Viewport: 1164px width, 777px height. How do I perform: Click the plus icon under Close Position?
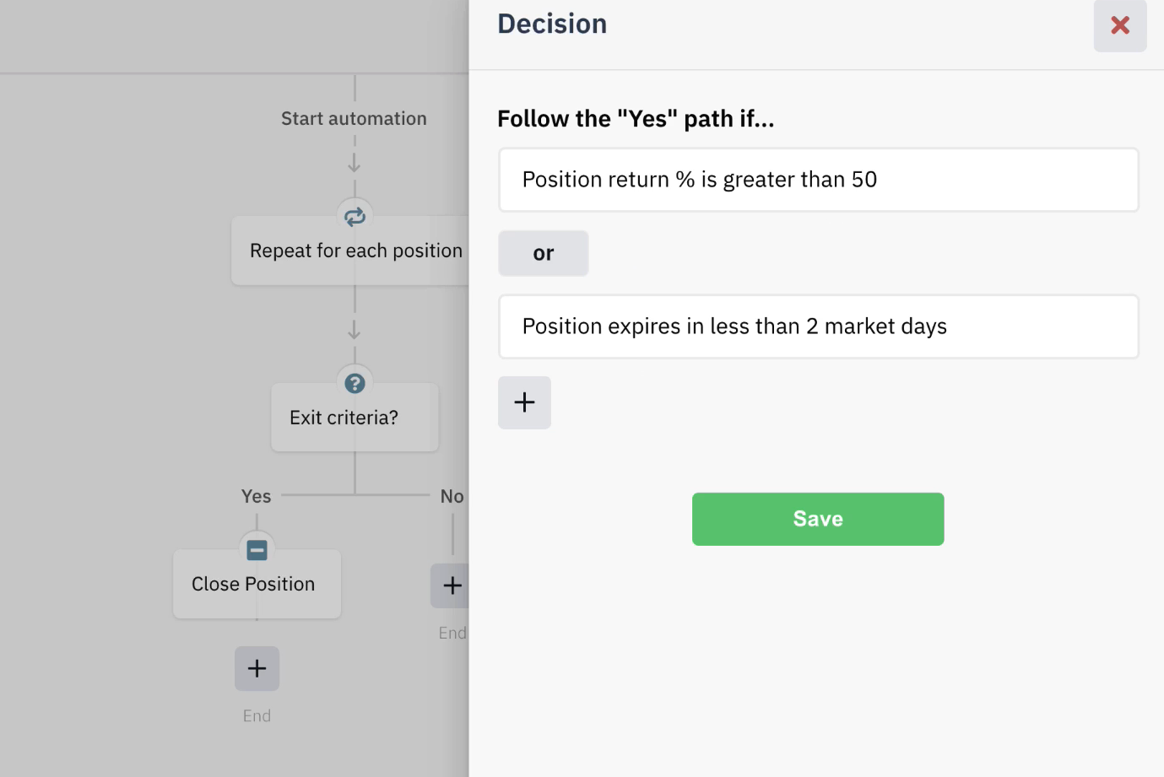(256, 667)
